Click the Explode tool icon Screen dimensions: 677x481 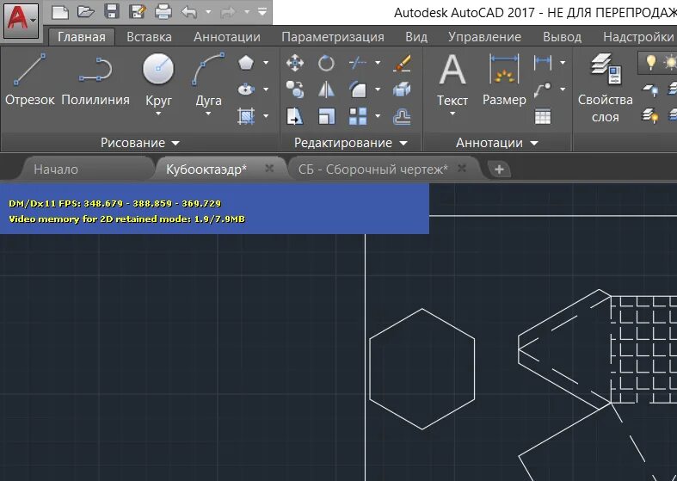402,89
